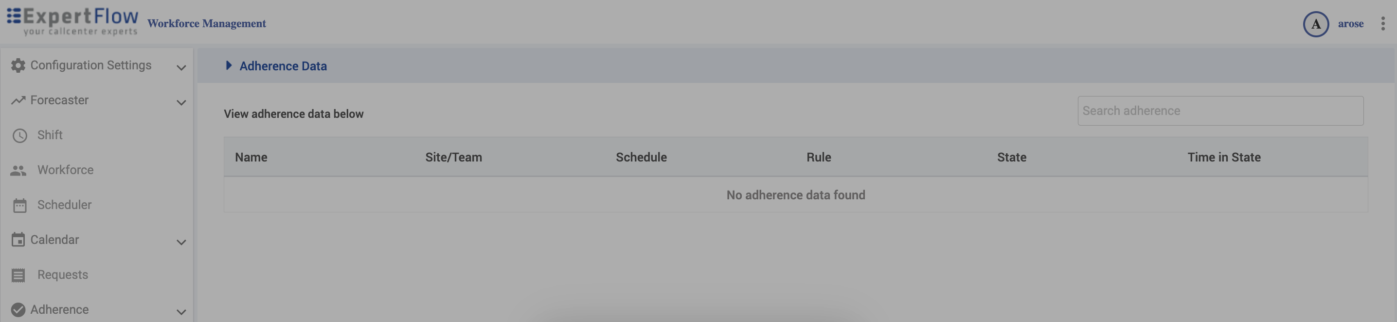Focus the Search adherence input field
Image resolution: width=1397 pixels, height=322 pixels.
pos(1219,111)
